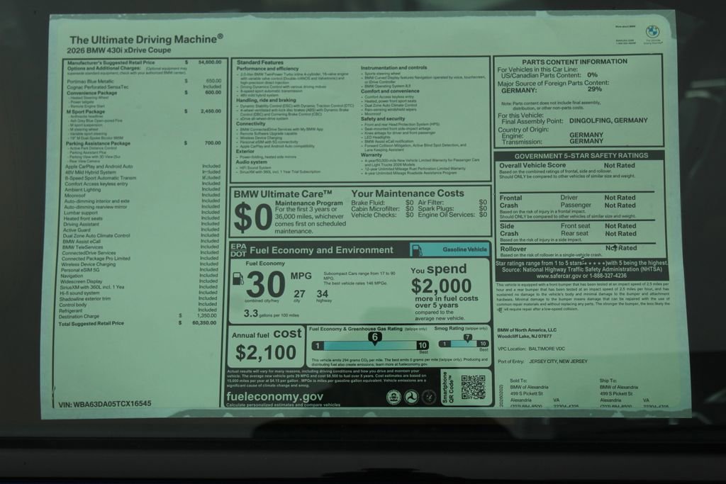The image size is (726, 484).
Task: Click the pump icon in the Gasoline Vehicle banner
Action: click(x=417, y=250)
